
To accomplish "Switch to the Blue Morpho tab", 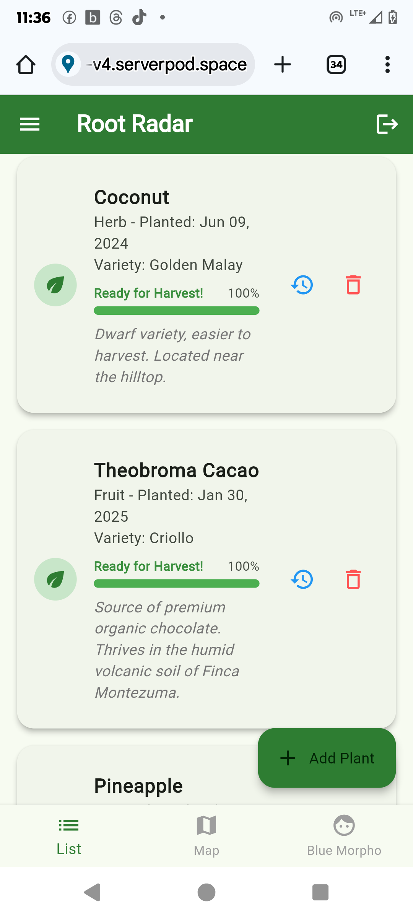I will pyautogui.click(x=344, y=836).
